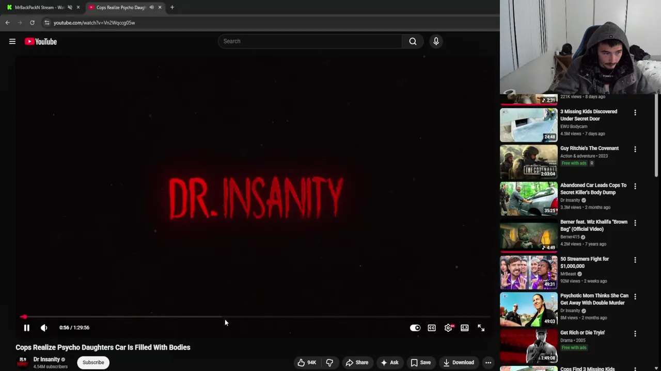Select the Cops Realize Psycho Daughter tab
This screenshot has height=371, width=661.
coord(121,7)
